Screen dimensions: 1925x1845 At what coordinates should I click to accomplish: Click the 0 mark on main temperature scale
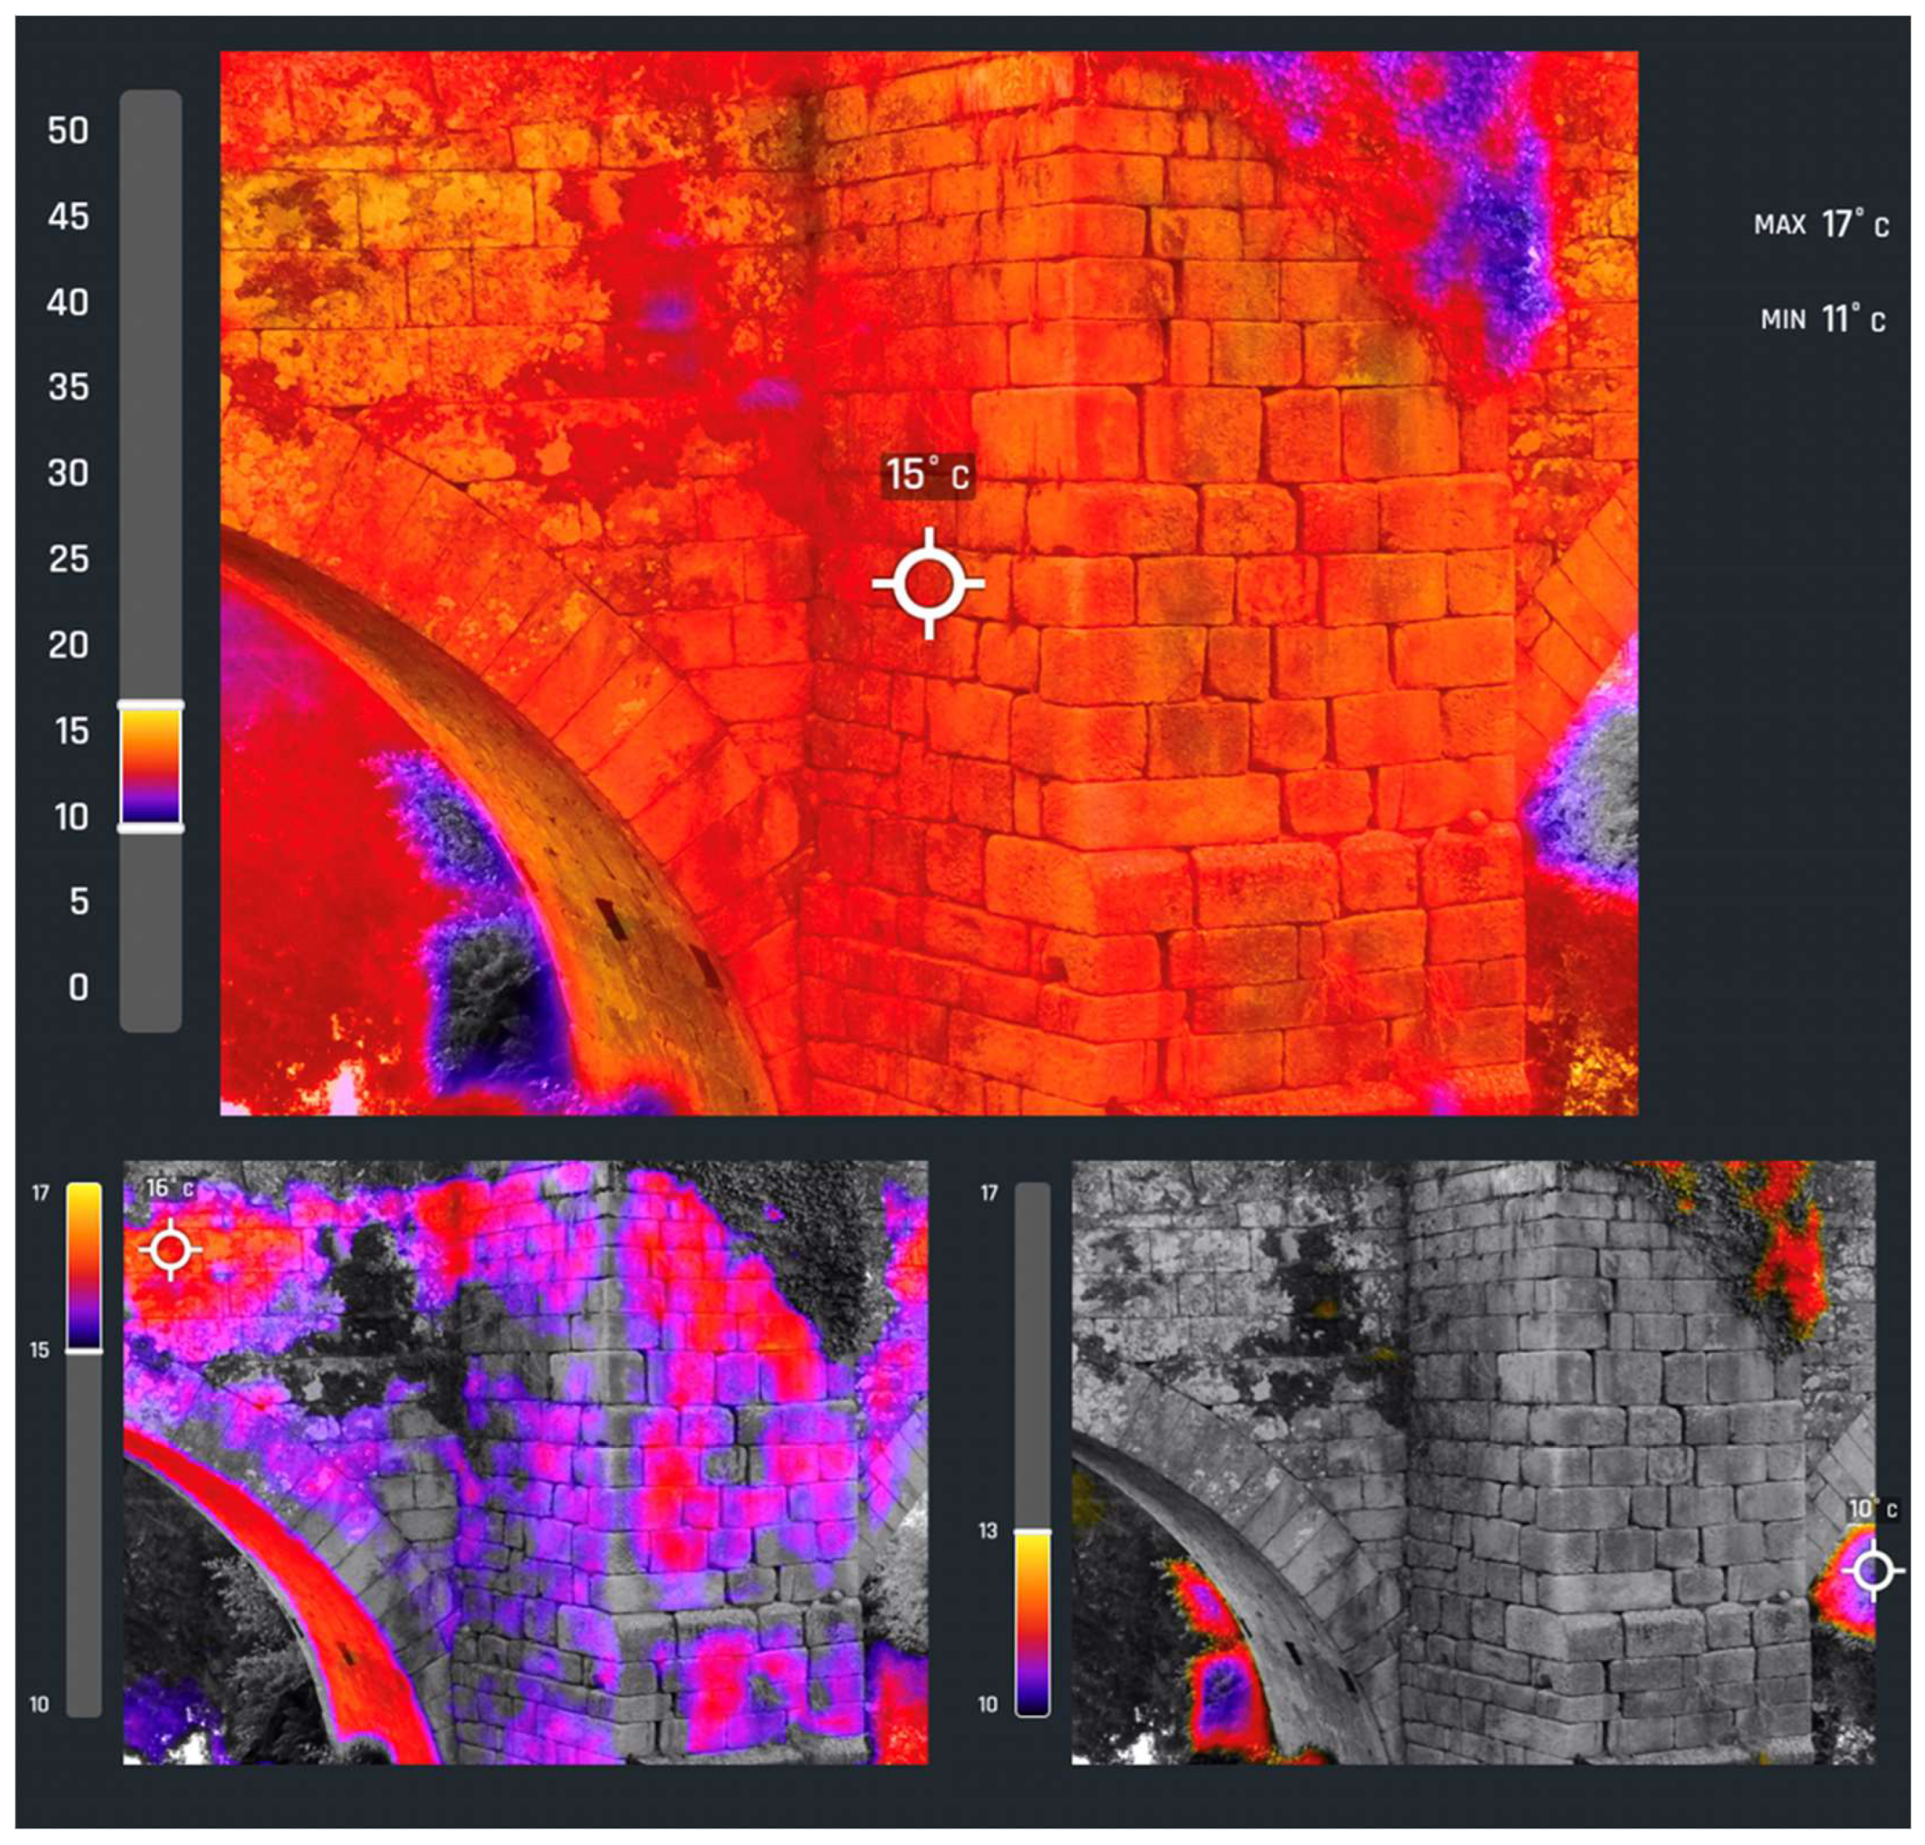(x=78, y=987)
